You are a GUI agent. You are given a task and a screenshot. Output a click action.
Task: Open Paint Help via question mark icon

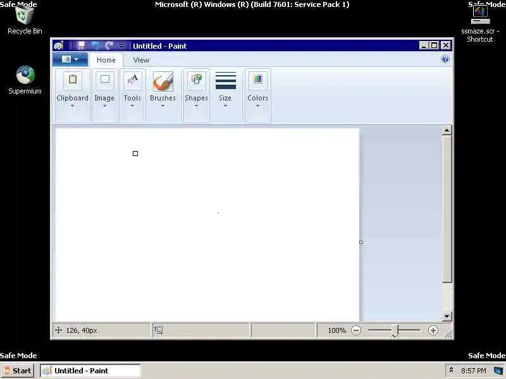(445, 59)
